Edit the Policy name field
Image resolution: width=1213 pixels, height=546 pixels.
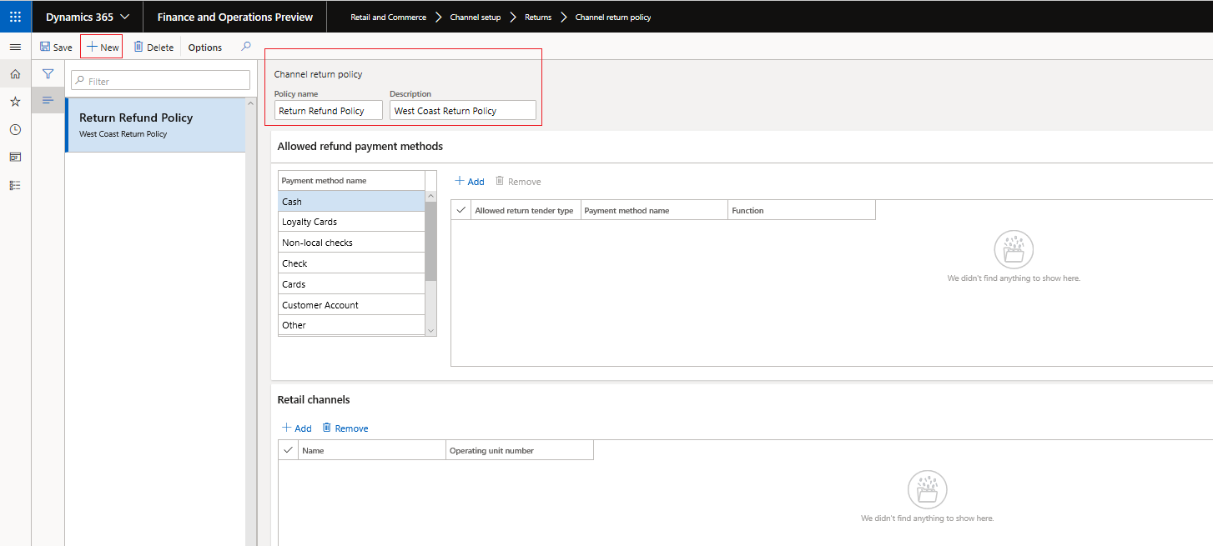329,110
